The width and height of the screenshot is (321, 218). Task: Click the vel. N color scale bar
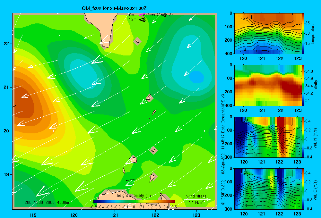click(x=303, y=137)
